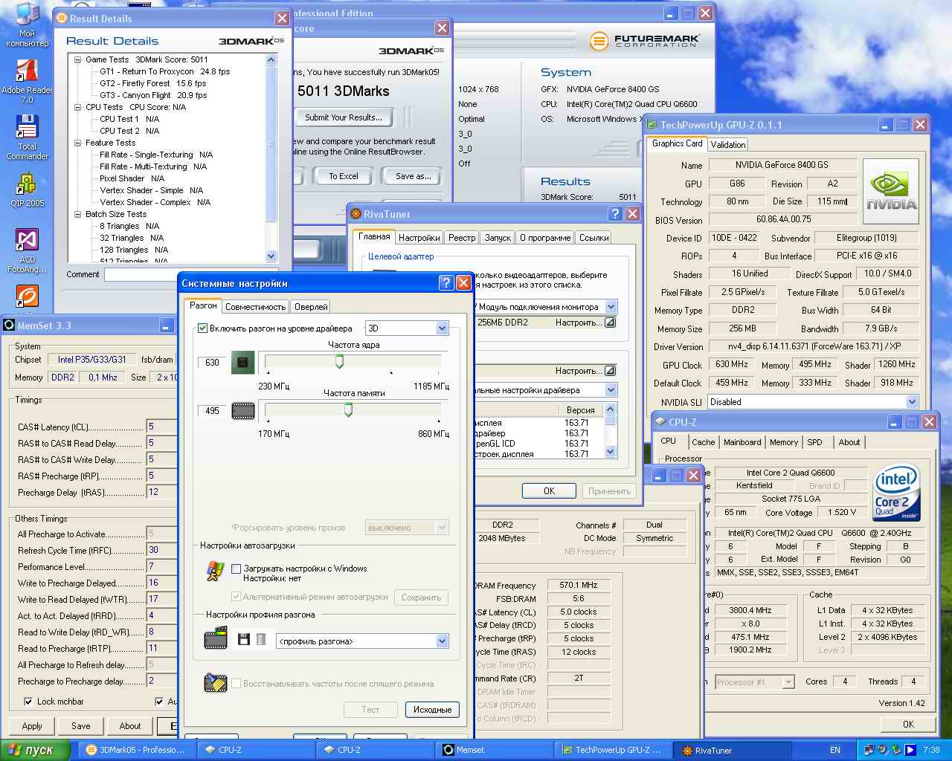Click the overclocking profile graphics card icon
The width and height of the screenshot is (952, 761).
[x=216, y=639]
